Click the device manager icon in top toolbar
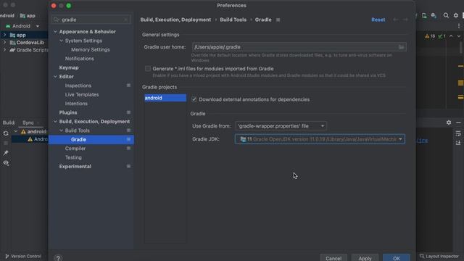The height and width of the screenshot is (261, 464). pos(424,15)
